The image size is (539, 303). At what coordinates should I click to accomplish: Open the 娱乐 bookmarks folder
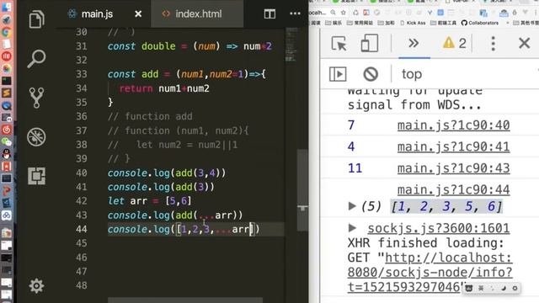coord(334,23)
